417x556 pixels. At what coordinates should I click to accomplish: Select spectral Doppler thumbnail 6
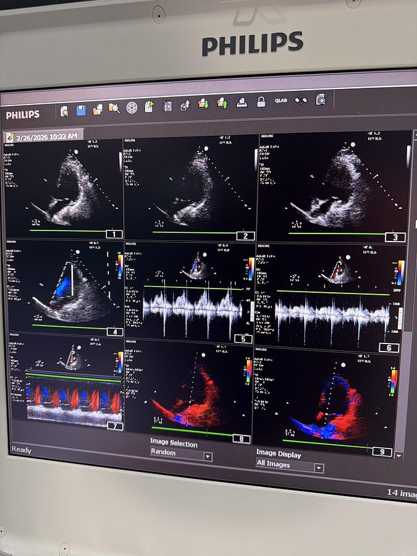330,298
